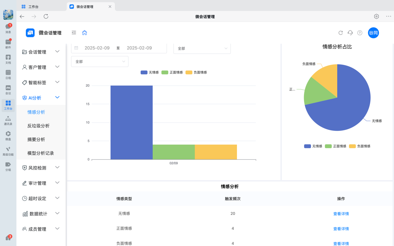
Task: Select 反垃圾分析 in the AI分析 submenu
Action: point(38,126)
